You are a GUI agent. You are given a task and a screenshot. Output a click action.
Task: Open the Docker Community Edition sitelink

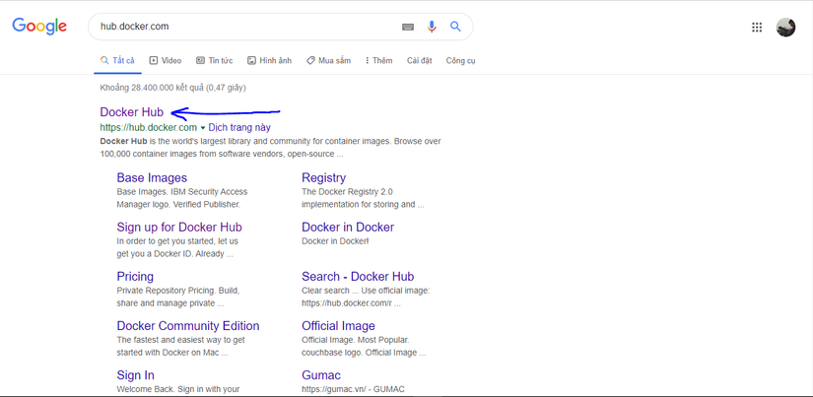click(188, 326)
